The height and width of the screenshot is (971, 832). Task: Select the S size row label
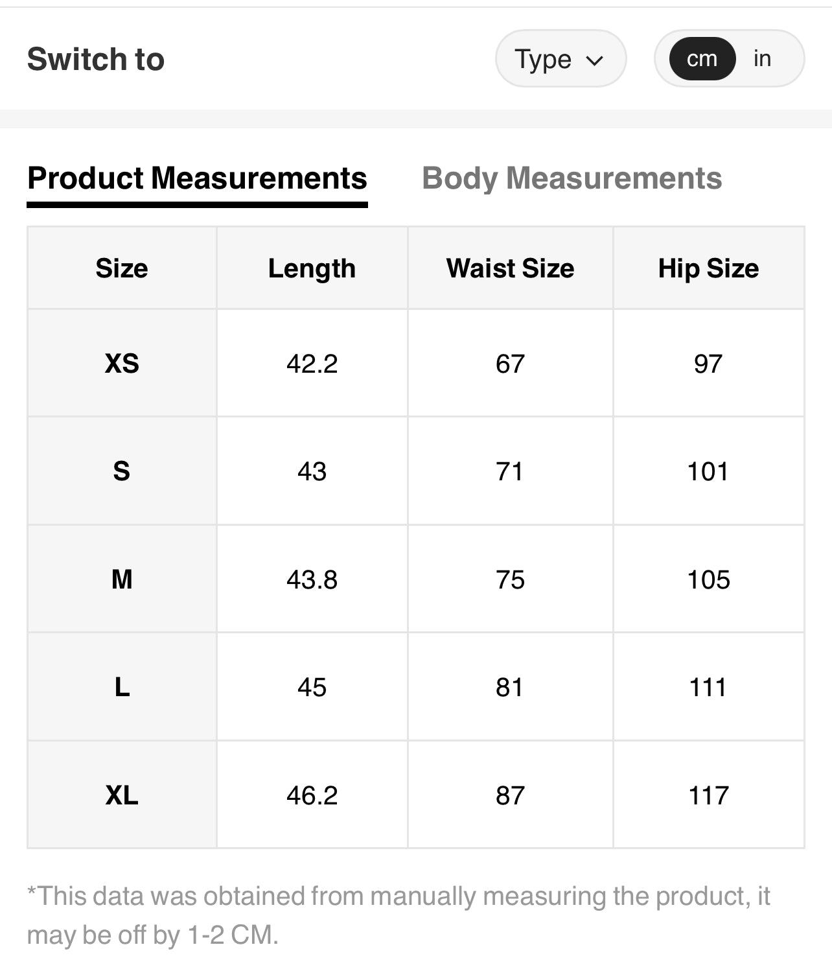tap(122, 471)
